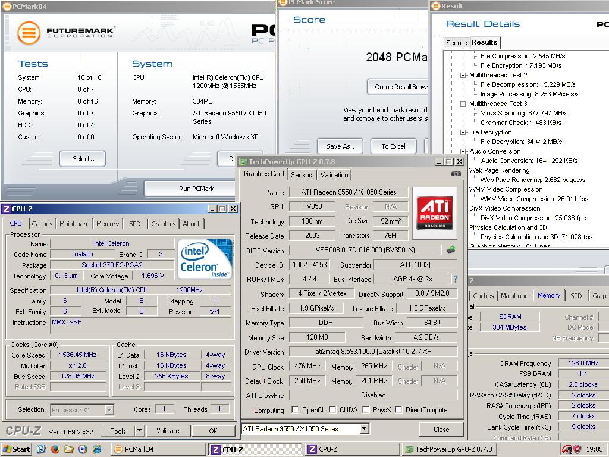Click the BIOS version upload chip icon

click(x=451, y=249)
